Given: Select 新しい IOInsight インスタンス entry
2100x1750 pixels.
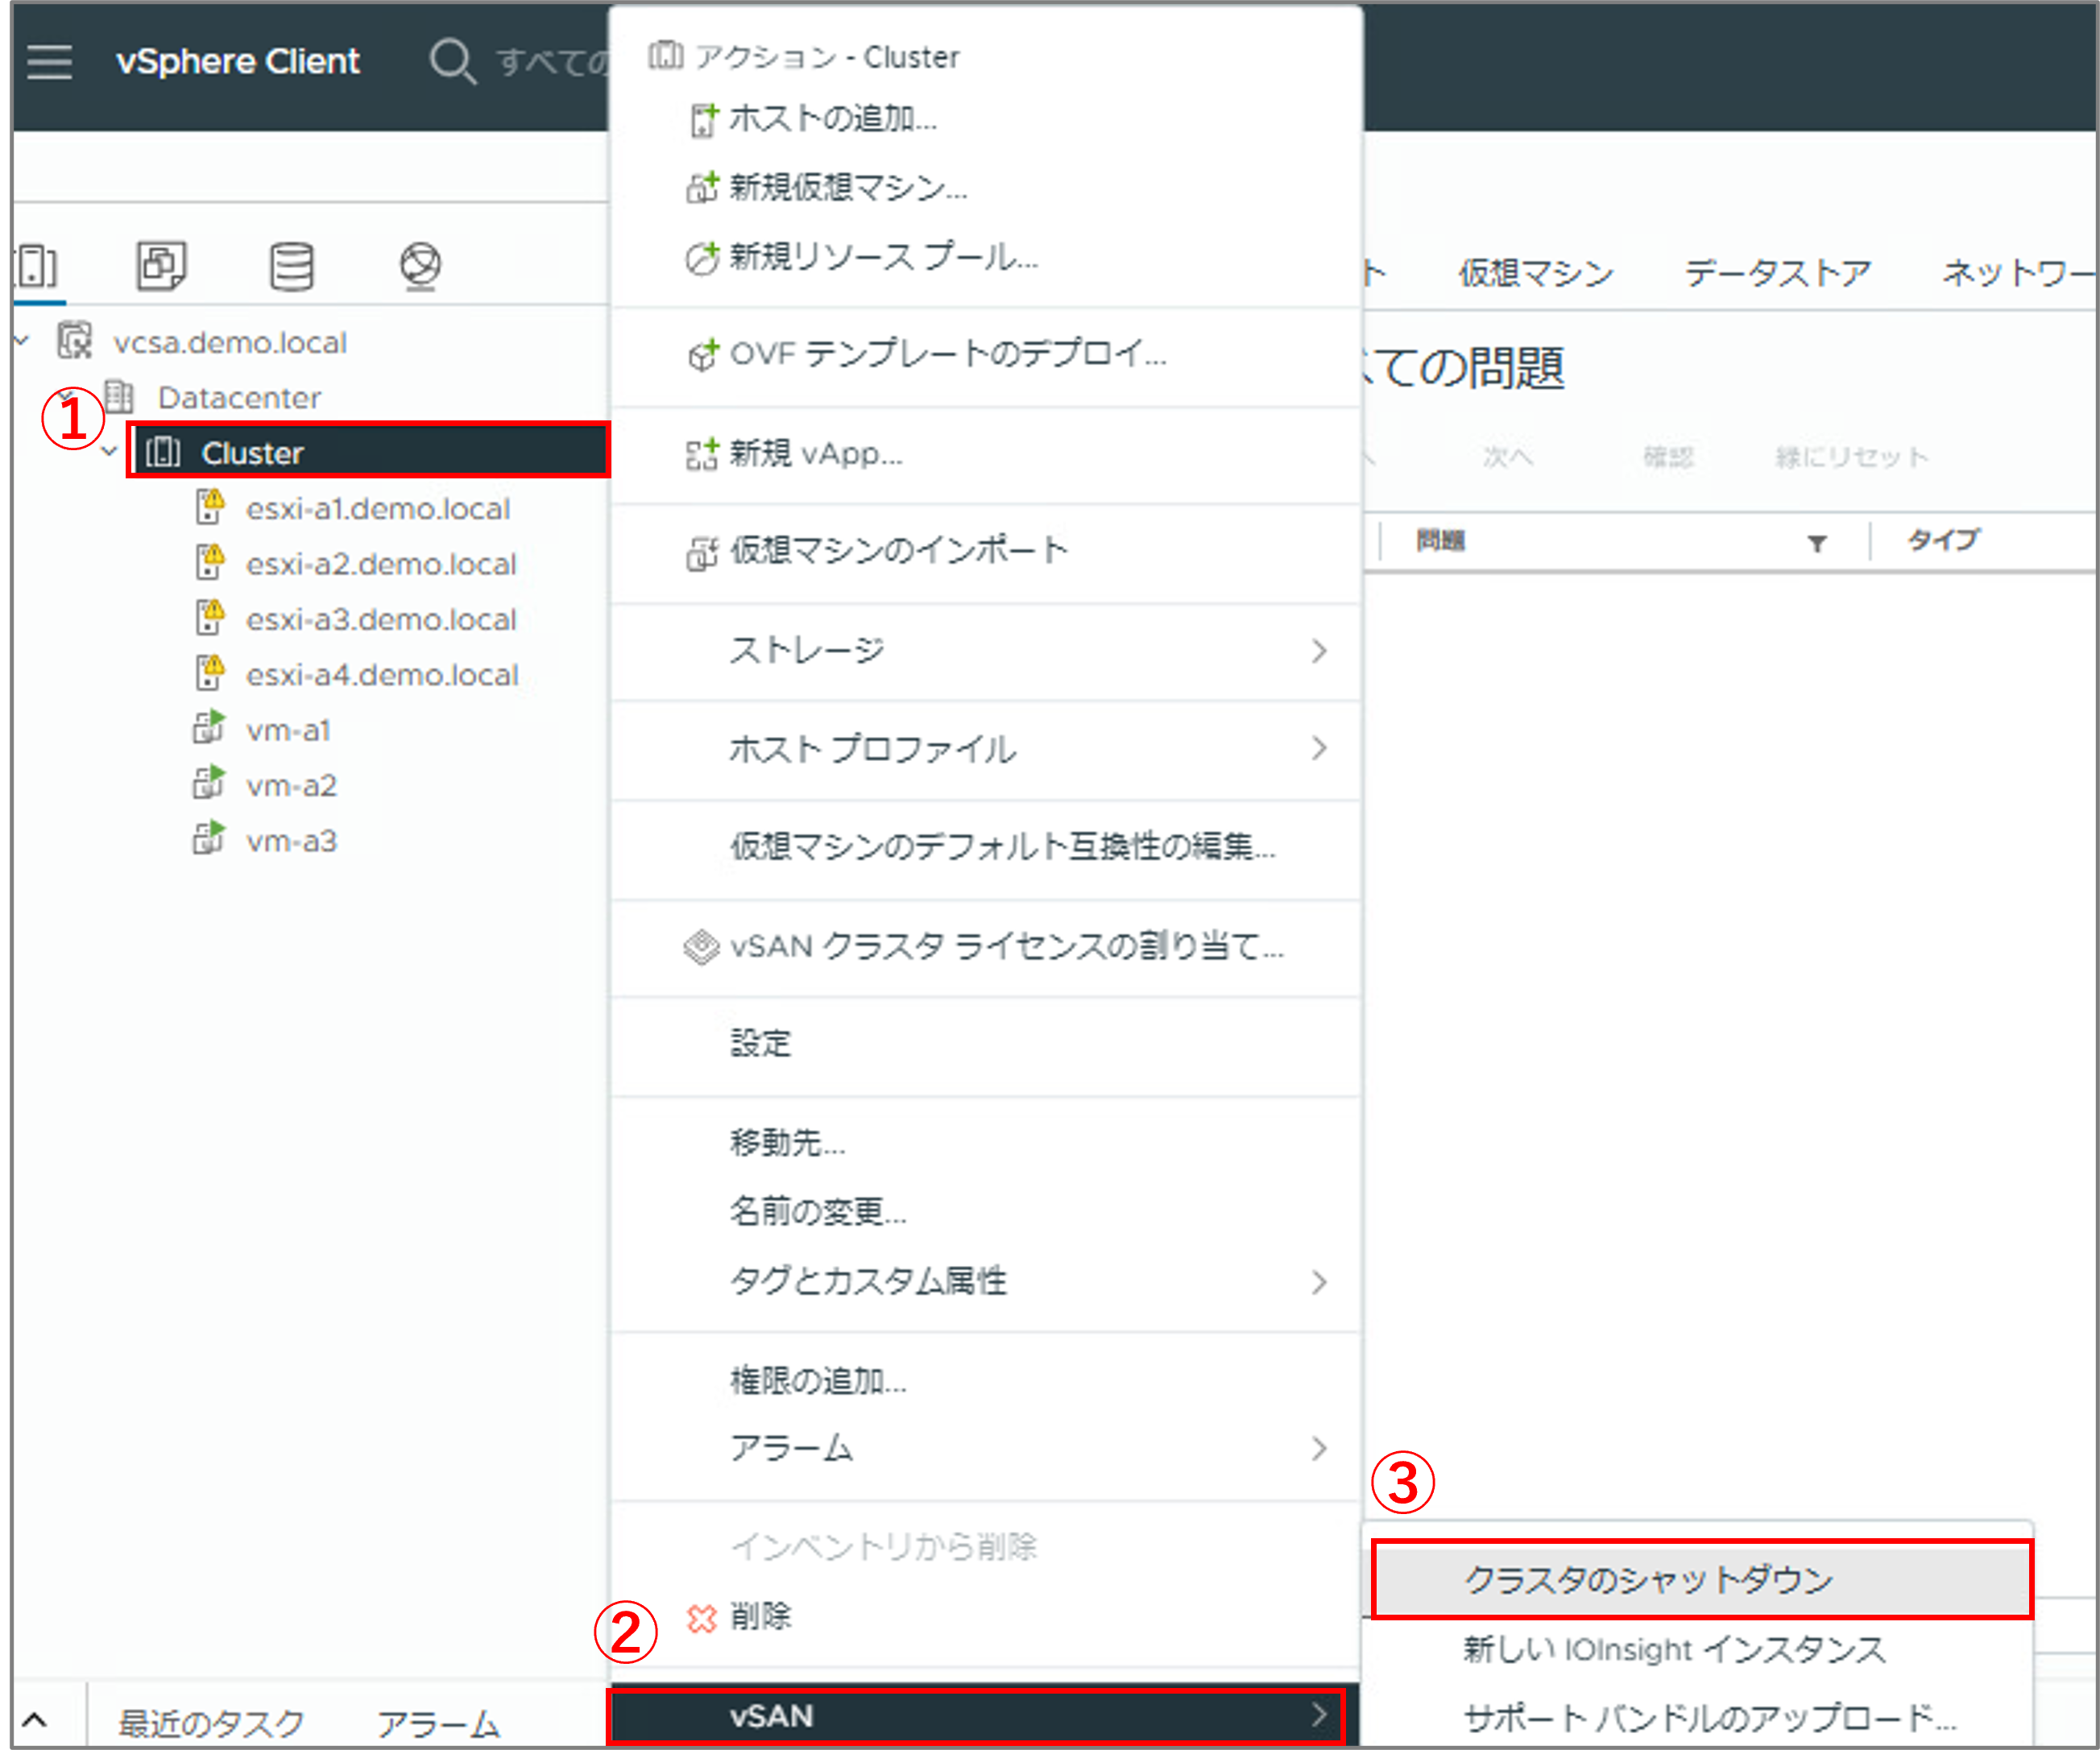Looking at the screenshot, I should 1675,1649.
